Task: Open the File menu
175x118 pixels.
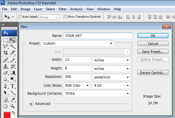Action: (5, 9)
